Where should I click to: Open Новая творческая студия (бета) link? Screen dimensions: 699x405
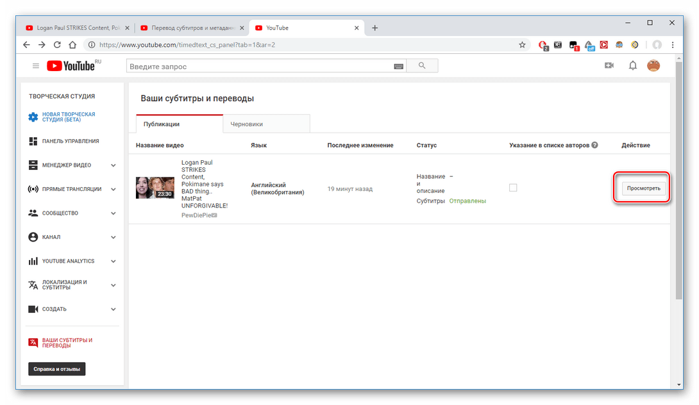pos(68,117)
